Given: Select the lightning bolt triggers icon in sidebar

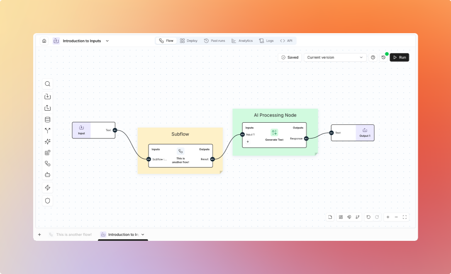Looking at the screenshot, I should coord(47,188).
